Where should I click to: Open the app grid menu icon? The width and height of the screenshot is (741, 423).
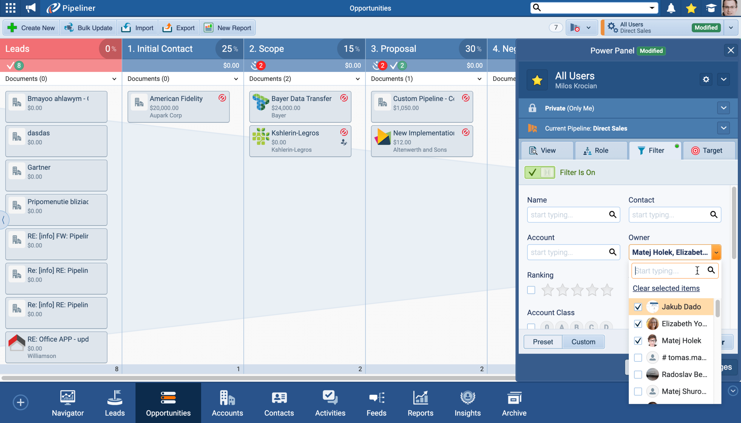10,8
